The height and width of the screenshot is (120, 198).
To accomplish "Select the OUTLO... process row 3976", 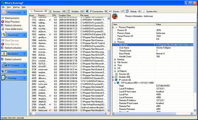I will click(x=68, y=64).
